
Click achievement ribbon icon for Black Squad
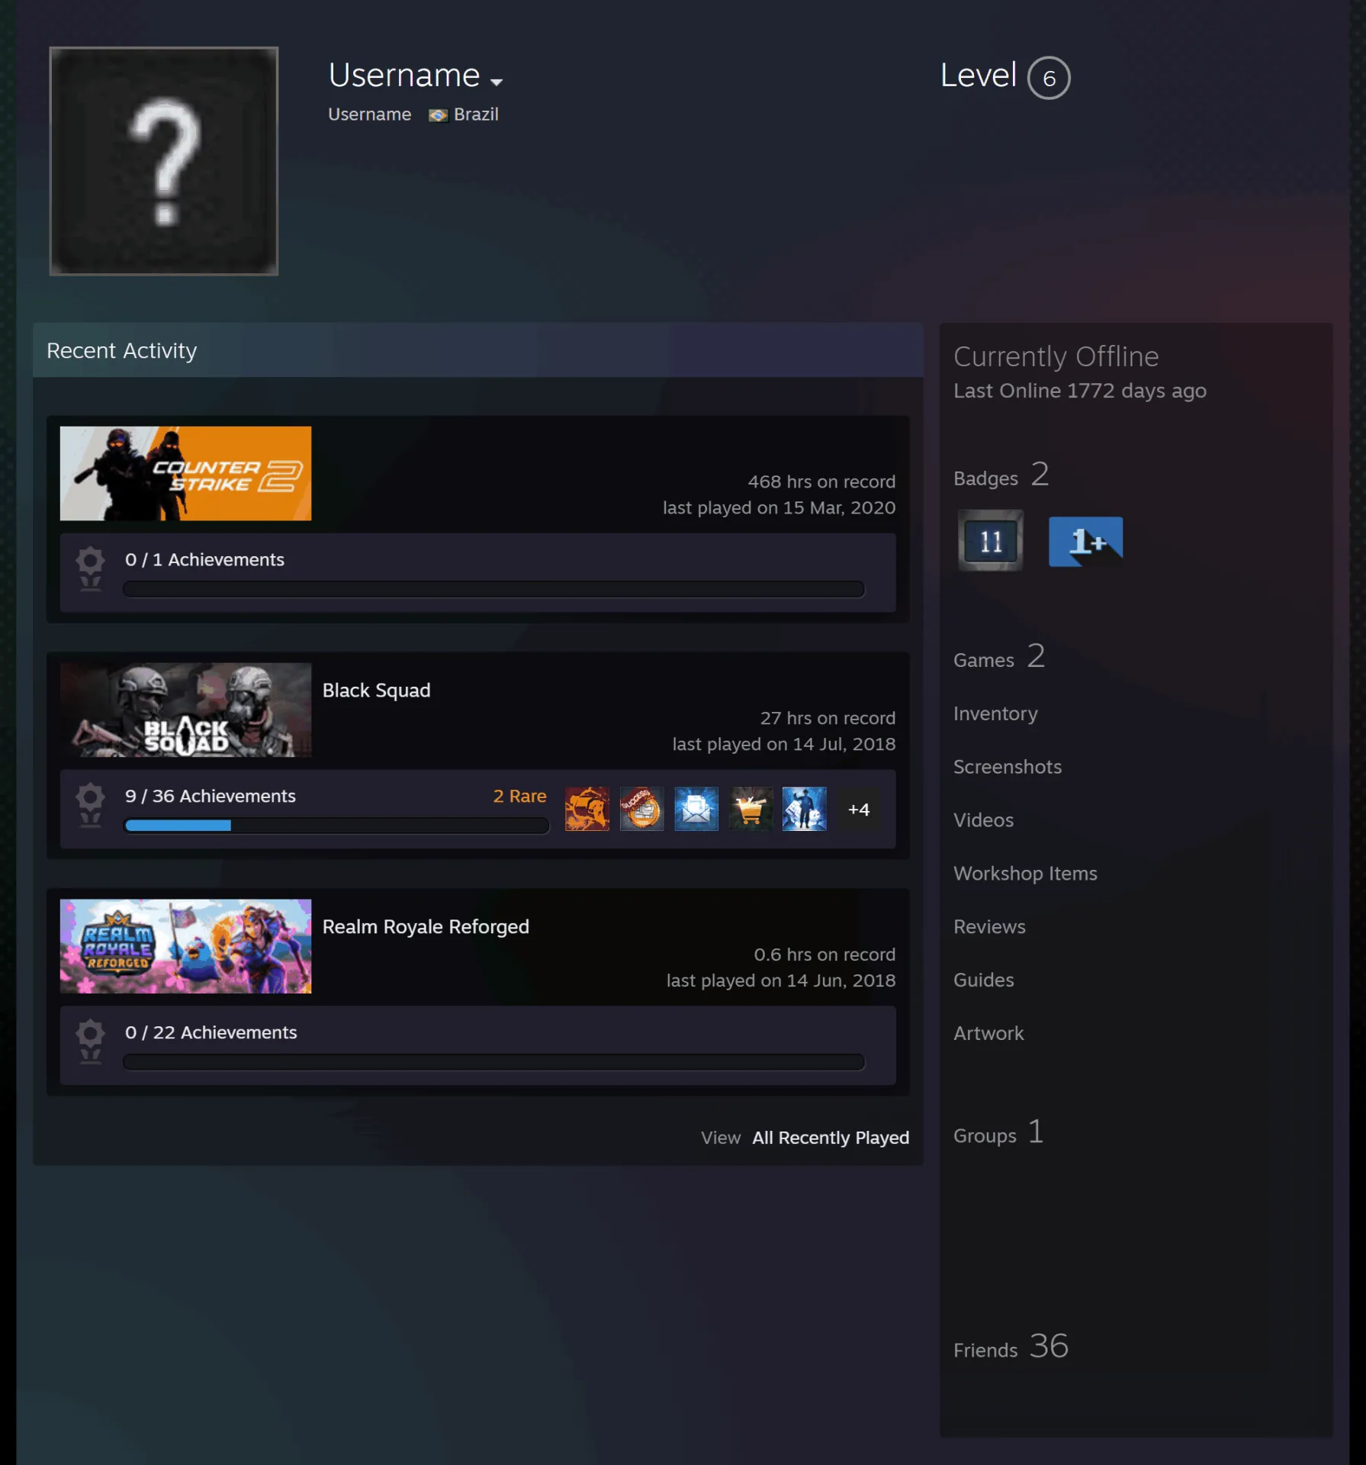point(90,805)
